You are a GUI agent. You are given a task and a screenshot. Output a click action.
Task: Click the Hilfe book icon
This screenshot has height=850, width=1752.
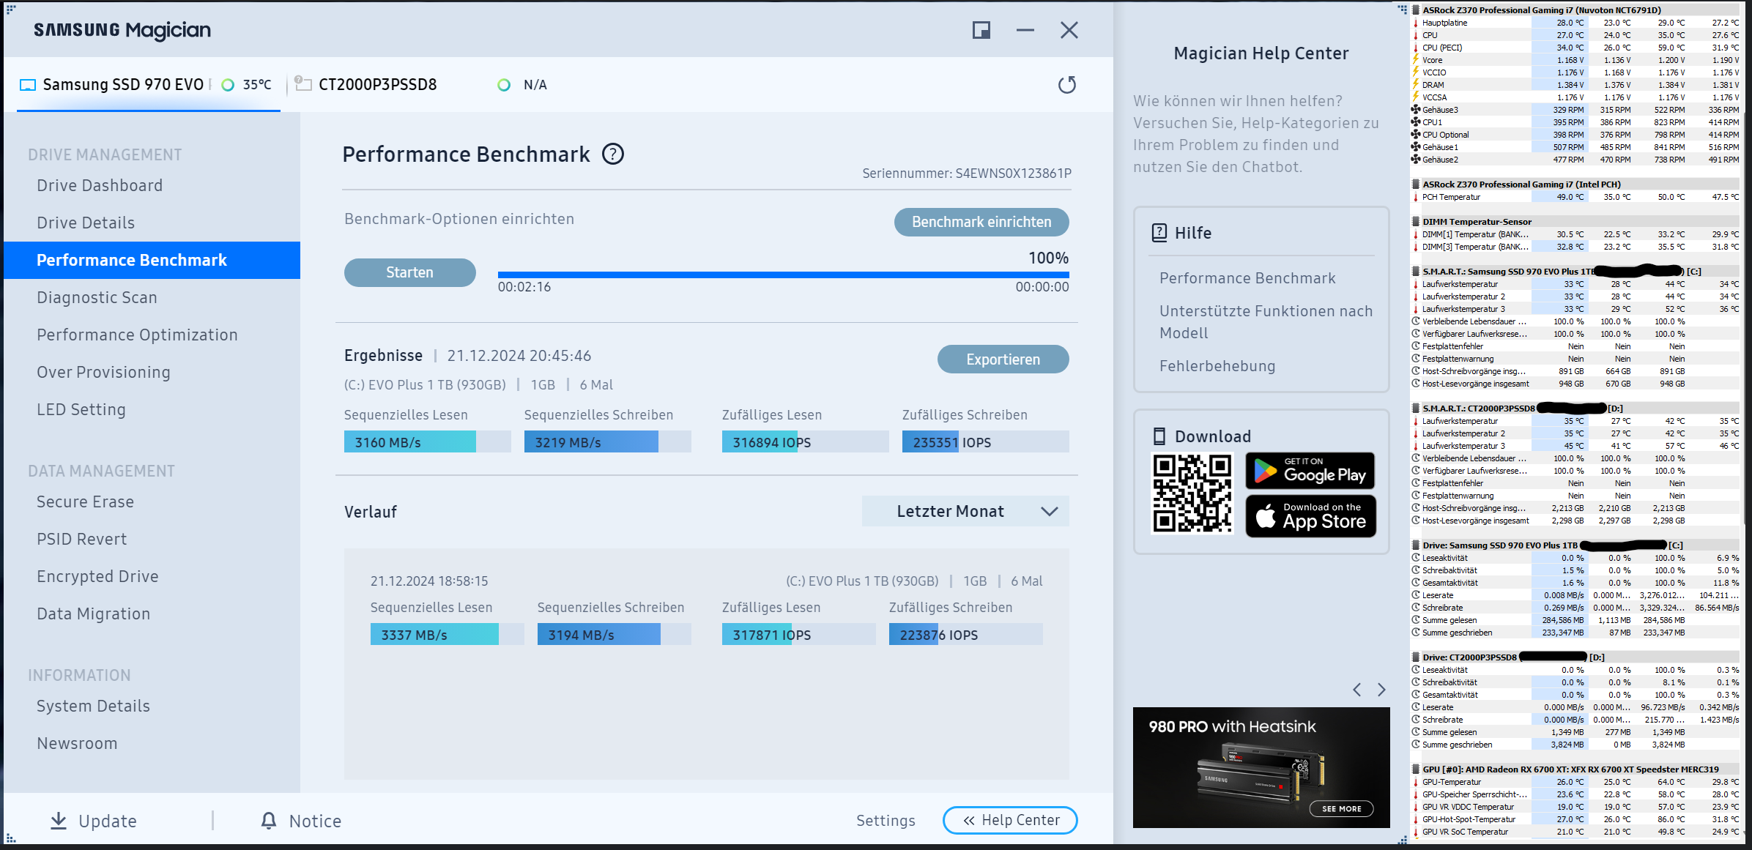click(x=1159, y=233)
